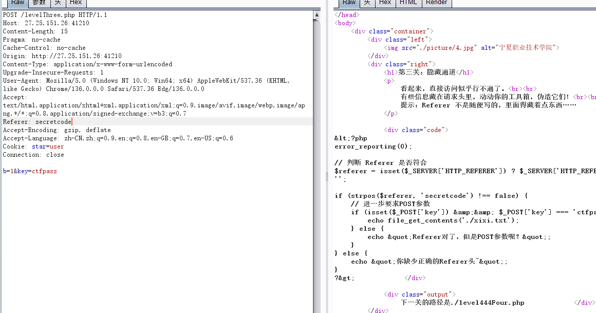The height and width of the screenshot is (313, 596).
Task: Open the response Hex tab
Action: tap(385, 3)
